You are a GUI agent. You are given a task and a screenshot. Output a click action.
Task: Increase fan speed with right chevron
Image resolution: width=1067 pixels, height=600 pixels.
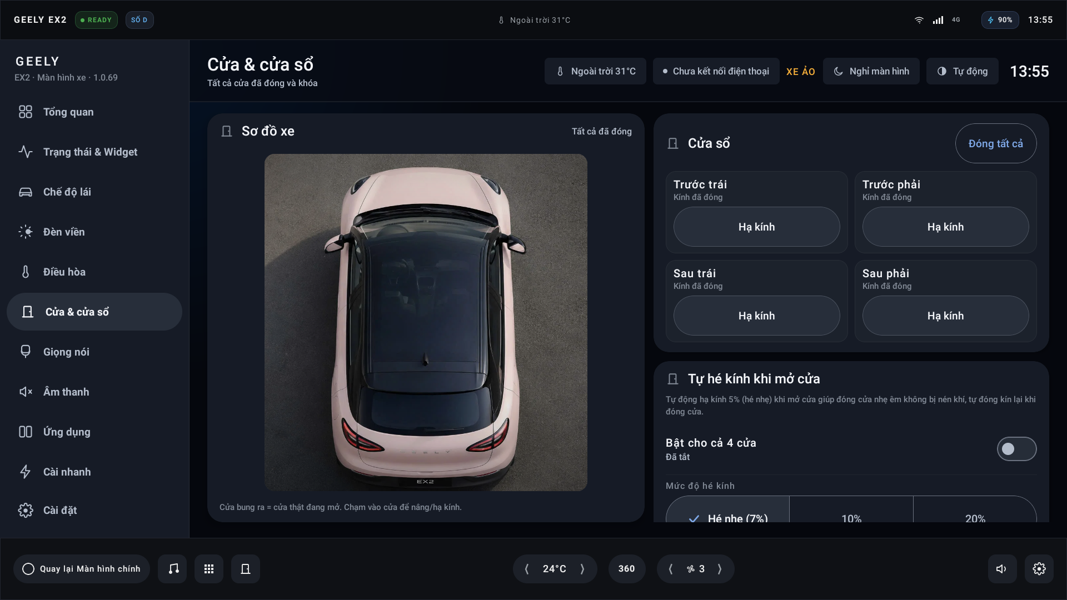[x=720, y=568]
